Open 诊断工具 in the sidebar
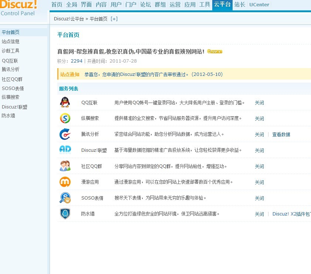The width and height of the screenshot is (311, 274). (10, 51)
